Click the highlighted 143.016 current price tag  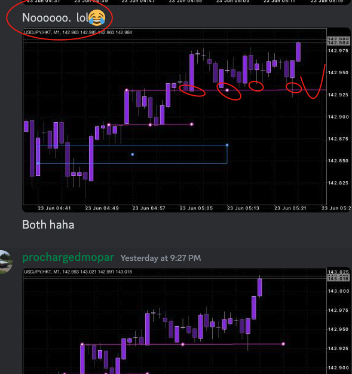point(338,279)
